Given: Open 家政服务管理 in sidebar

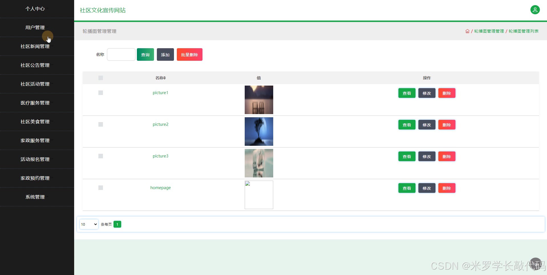Looking at the screenshot, I should pos(35,141).
